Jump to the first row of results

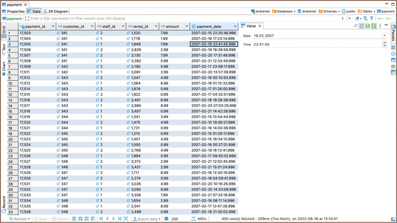pyautogui.click(x=101, y=219)
